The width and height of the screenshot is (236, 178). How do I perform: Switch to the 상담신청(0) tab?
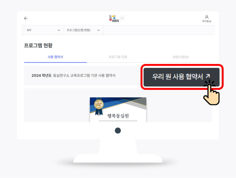pos(180,57)
